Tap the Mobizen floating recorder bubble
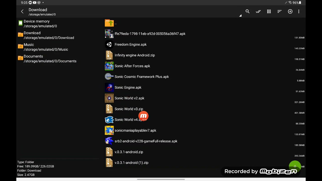Image resolution: width=322 pixels, height=181 pixels. tap(143, 116)
